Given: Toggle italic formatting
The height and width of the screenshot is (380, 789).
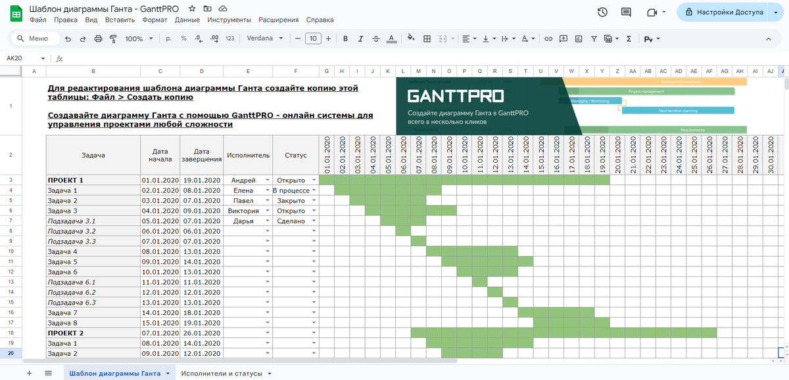Looking at the screenshot, I should (x=360, y=39).
